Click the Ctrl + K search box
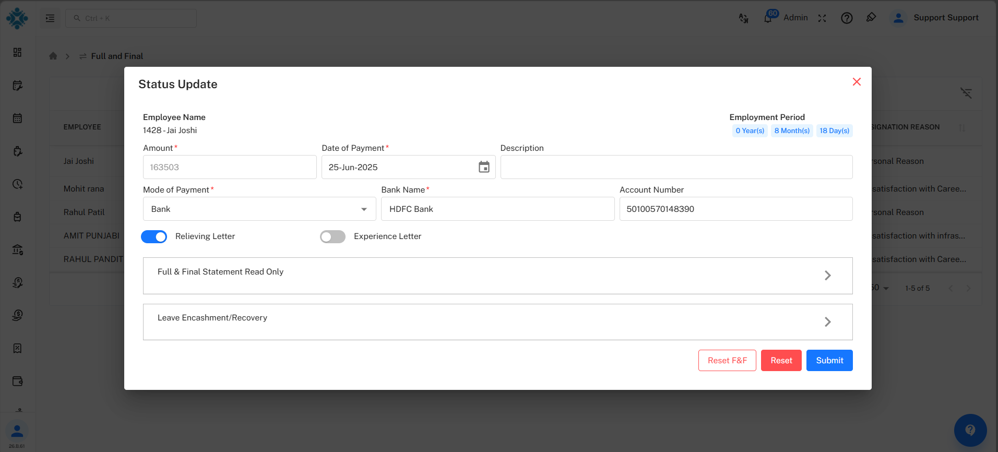Image resolution: width=998 pixels, height=452 pixels. tap(131, 18)
